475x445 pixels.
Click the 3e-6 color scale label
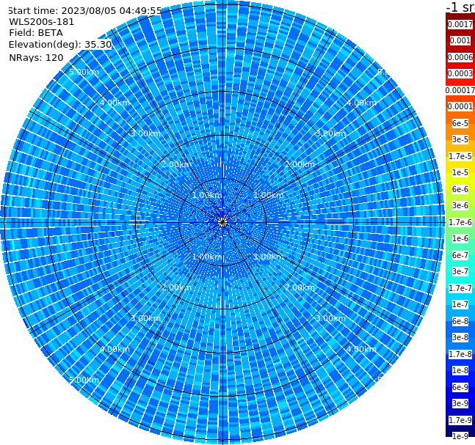coord(460,205)
